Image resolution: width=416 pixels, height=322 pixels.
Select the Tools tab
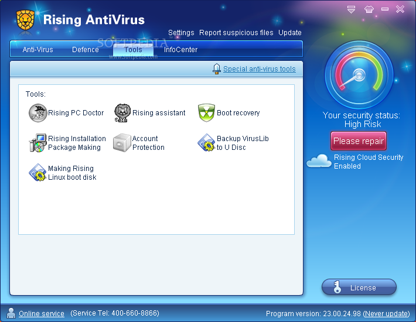pyautogui.click(x=133, y=50)
